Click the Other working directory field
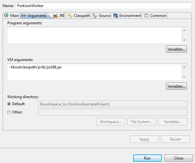195x163 pixels. click(x=113, y=112)
